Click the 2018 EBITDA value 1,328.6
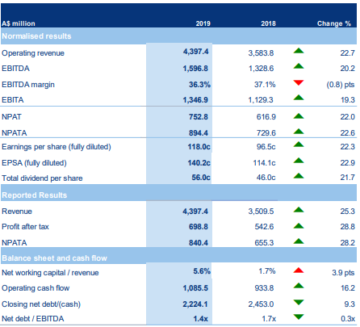The height and width of the screenshot is (327, 360). [x=261, y=69]
